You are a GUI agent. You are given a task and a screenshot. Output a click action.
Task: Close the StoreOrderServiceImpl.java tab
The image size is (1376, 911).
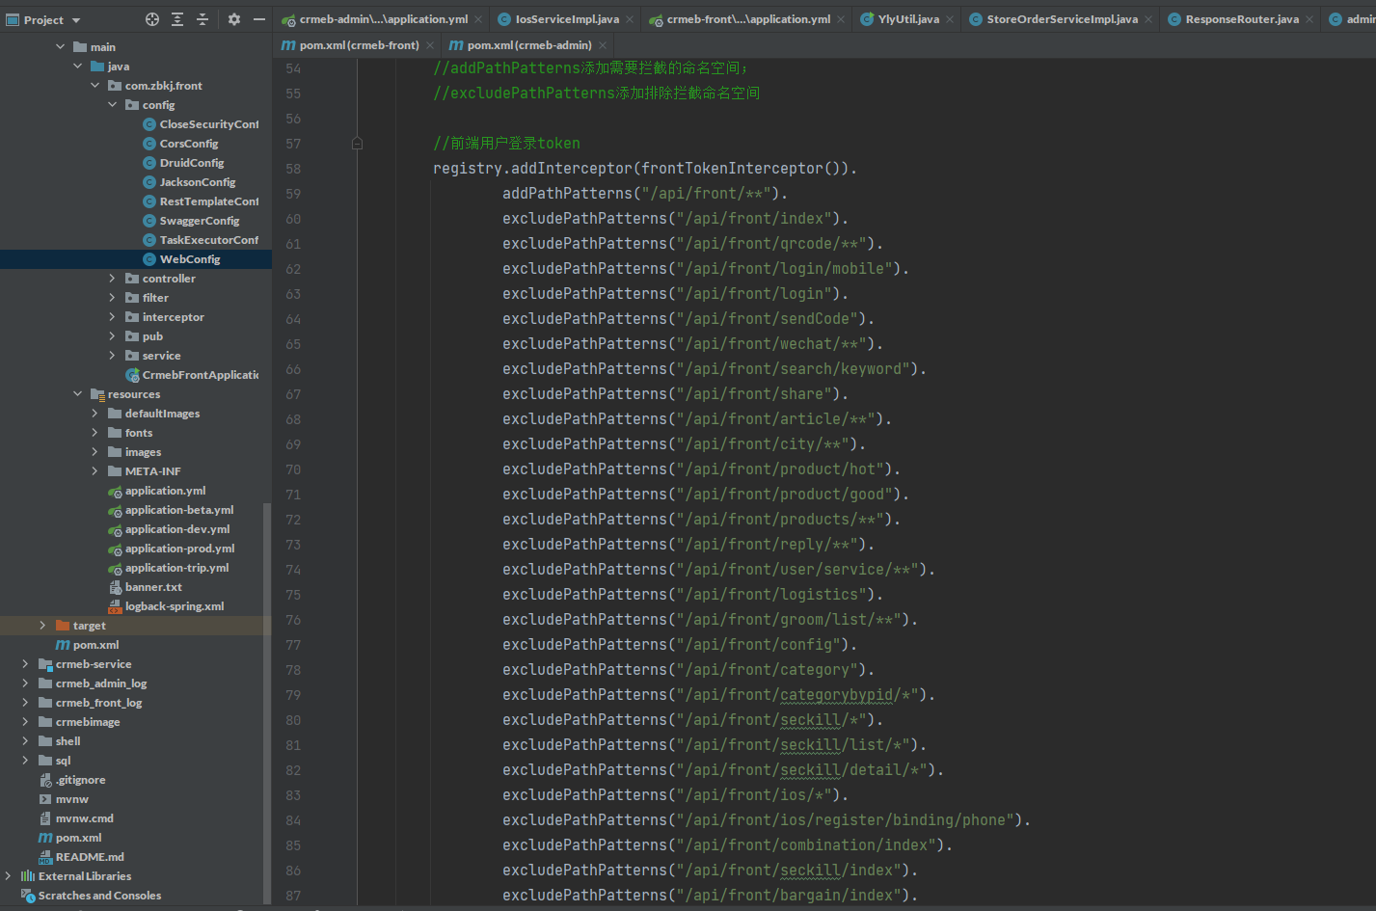pos(1148,19)
